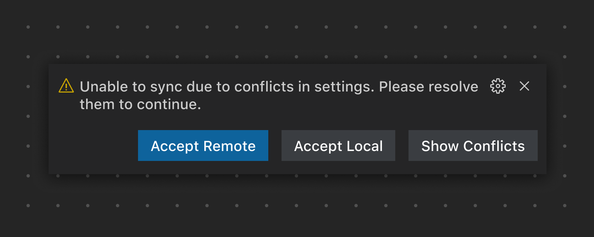Dismiss the notification with the X icon

[524, 86]
